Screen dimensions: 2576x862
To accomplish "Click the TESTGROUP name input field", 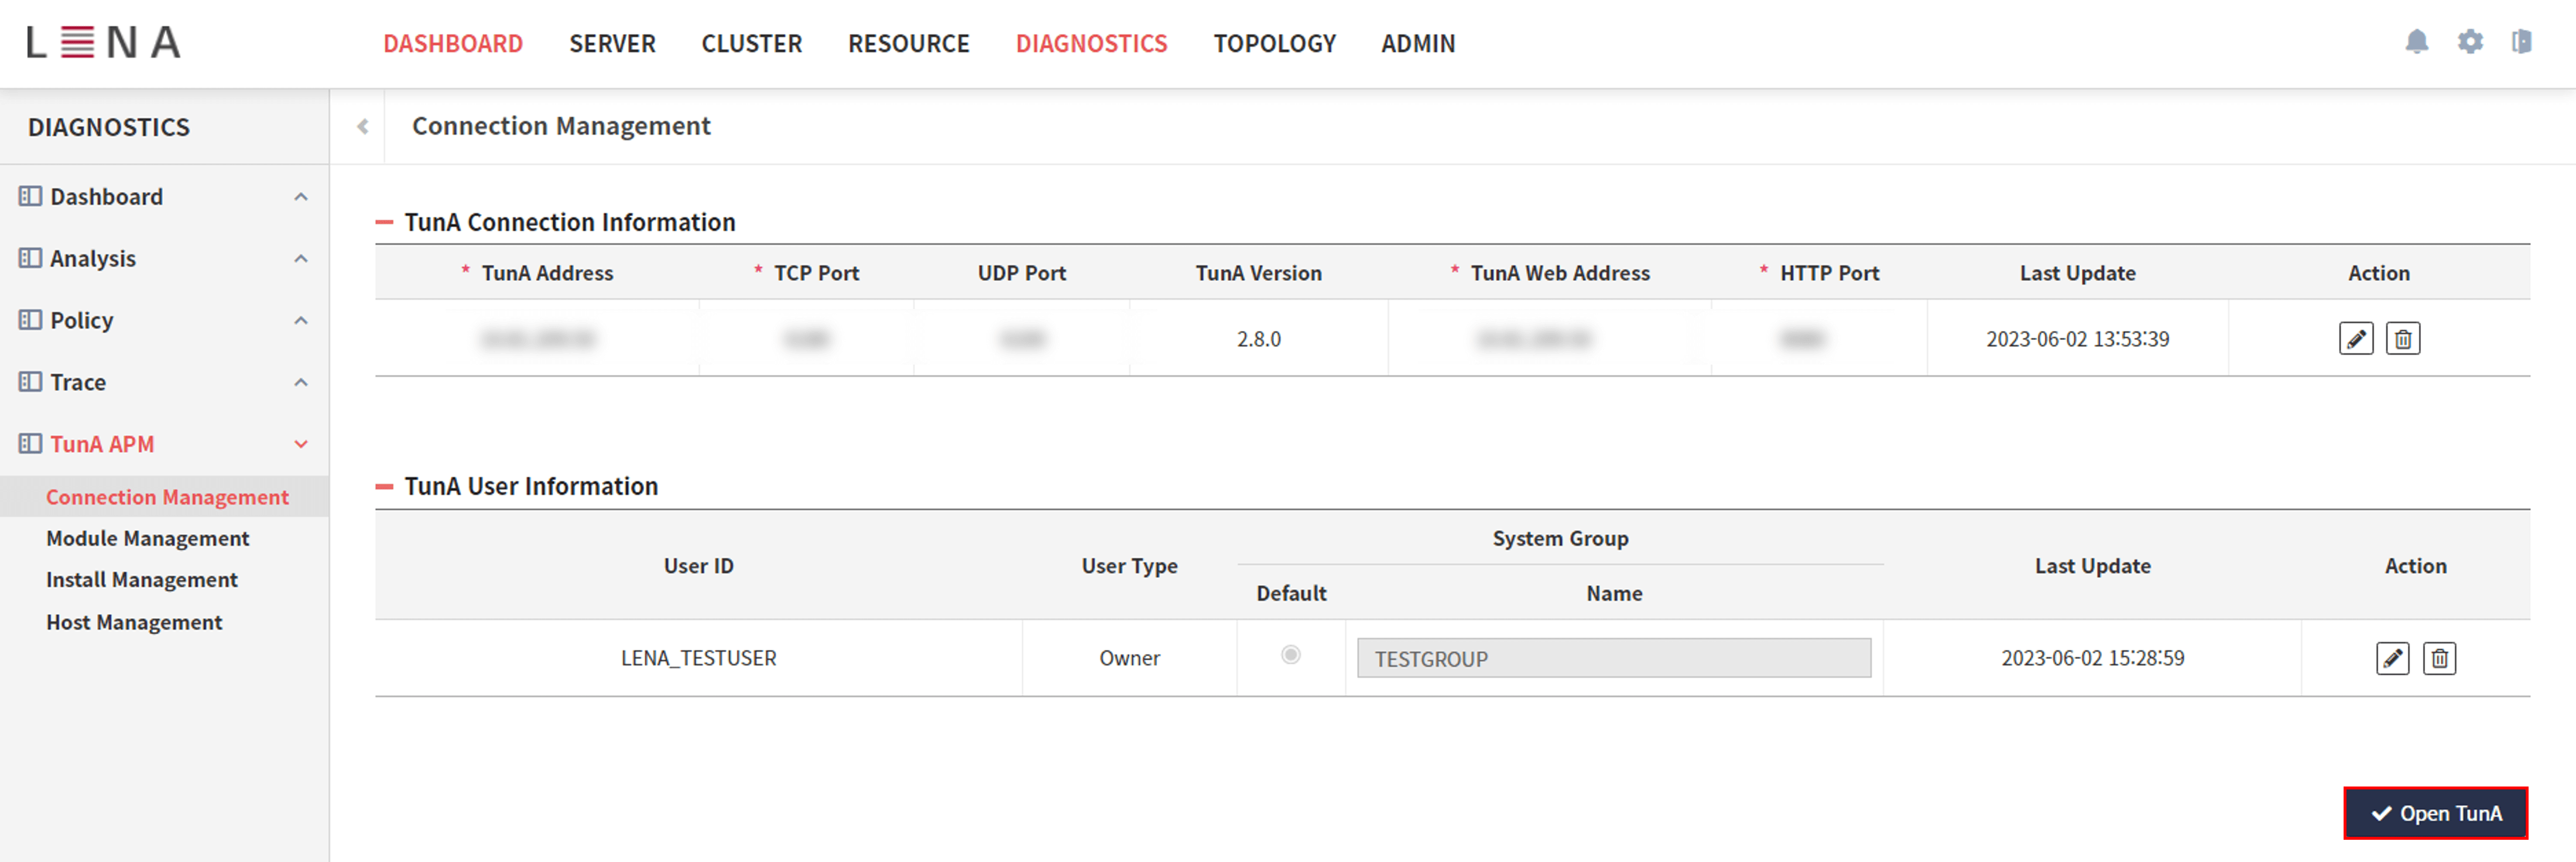I will pyautogui.click(x=1613, y=658).
